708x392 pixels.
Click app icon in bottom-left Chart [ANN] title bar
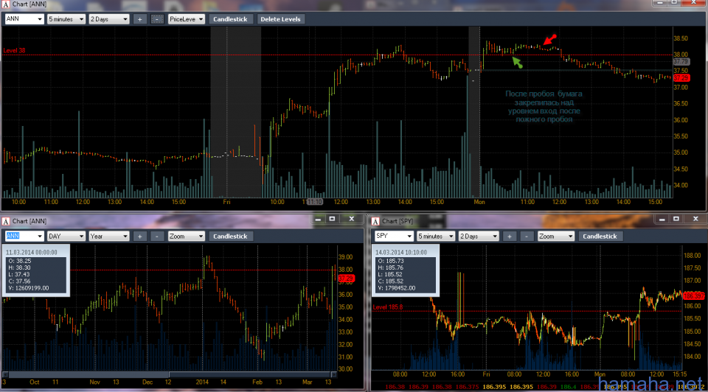[x=6, y=221]
